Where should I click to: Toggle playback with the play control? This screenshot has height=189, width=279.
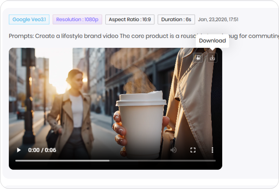(19, 150)
